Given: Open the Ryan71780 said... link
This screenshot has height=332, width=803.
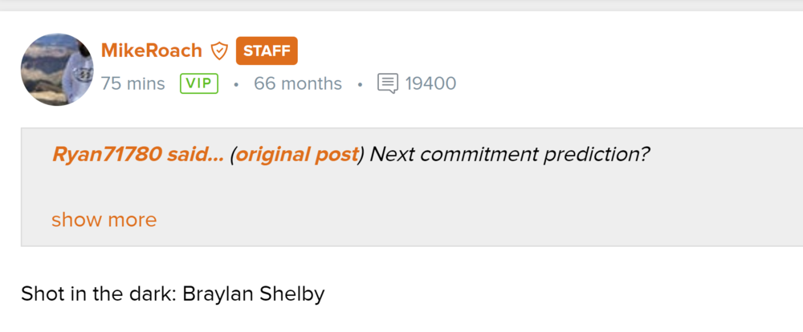Looking at the screenshot, I should coord(137,155).
